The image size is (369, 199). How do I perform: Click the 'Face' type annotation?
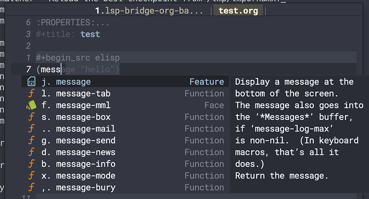(x=214, y=105)
